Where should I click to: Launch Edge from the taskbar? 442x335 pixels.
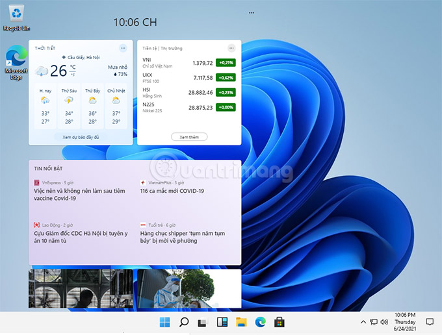(x=260, y=322)
